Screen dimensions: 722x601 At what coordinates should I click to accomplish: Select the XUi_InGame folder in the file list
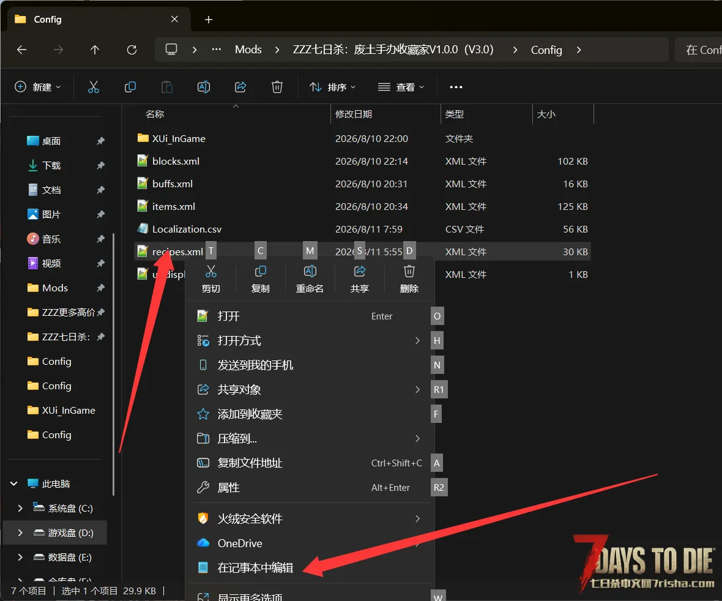[x=179, y=138]
